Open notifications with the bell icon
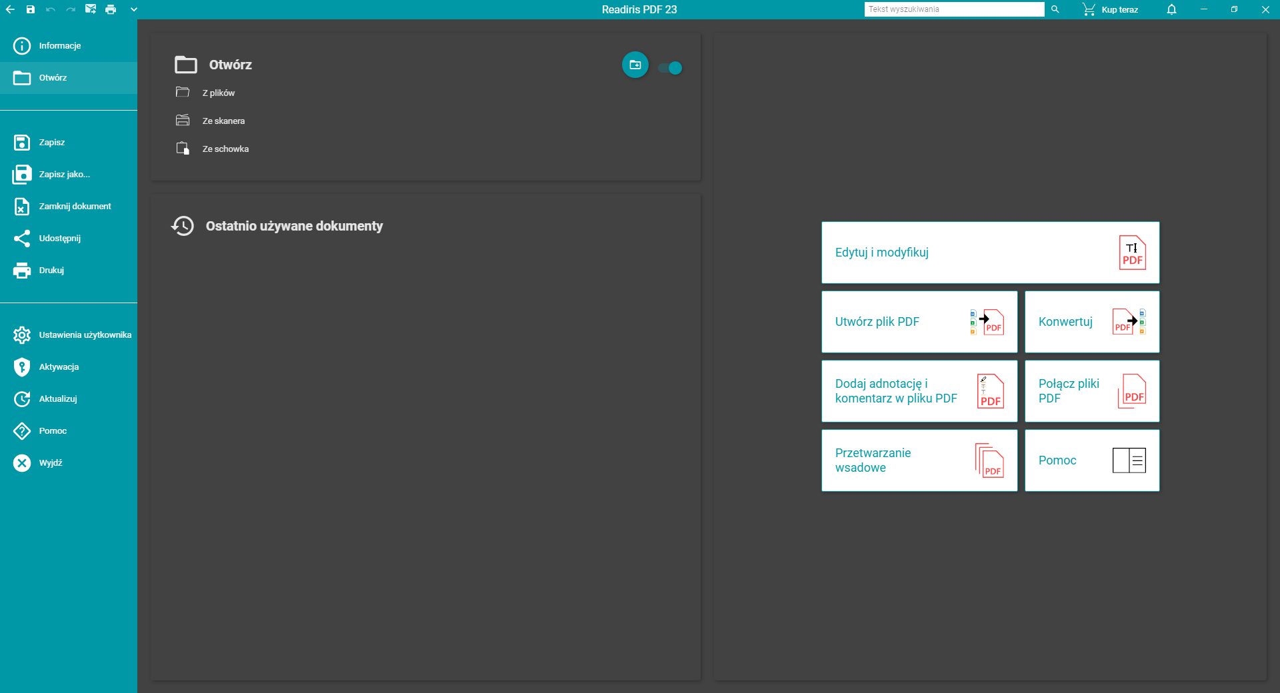 [1171, 9]
